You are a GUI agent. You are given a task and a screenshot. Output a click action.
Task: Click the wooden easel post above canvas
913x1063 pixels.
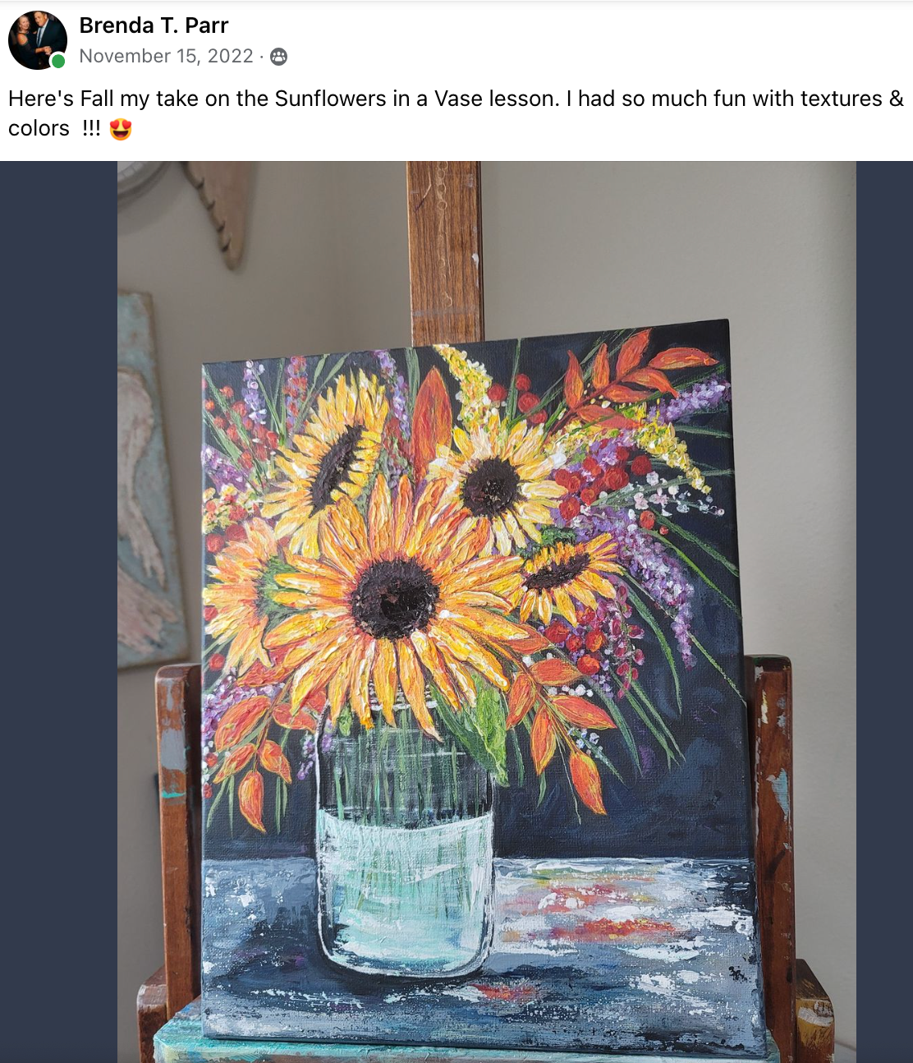click(x=444, y=253)
